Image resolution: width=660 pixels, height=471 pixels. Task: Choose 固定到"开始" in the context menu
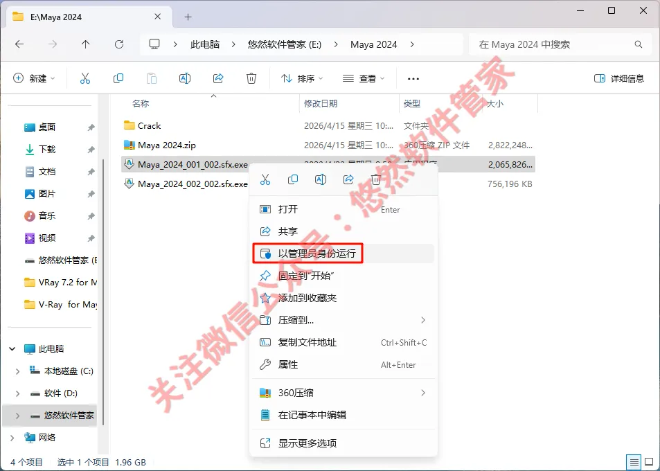pos(343,276)
